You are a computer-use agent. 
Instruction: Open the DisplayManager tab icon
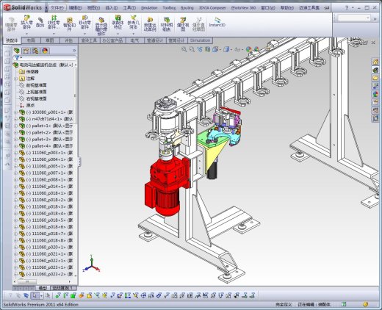(x=45, y=51)
